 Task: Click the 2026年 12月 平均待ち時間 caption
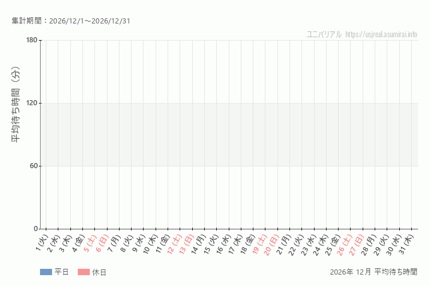(x=374, y=272)
